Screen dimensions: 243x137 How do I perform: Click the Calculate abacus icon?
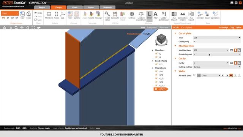click(x=115, y=15)
